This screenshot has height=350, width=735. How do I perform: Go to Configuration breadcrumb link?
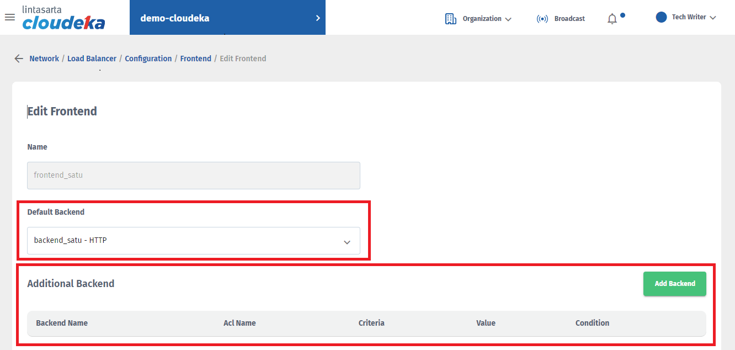tap(148, 59)
